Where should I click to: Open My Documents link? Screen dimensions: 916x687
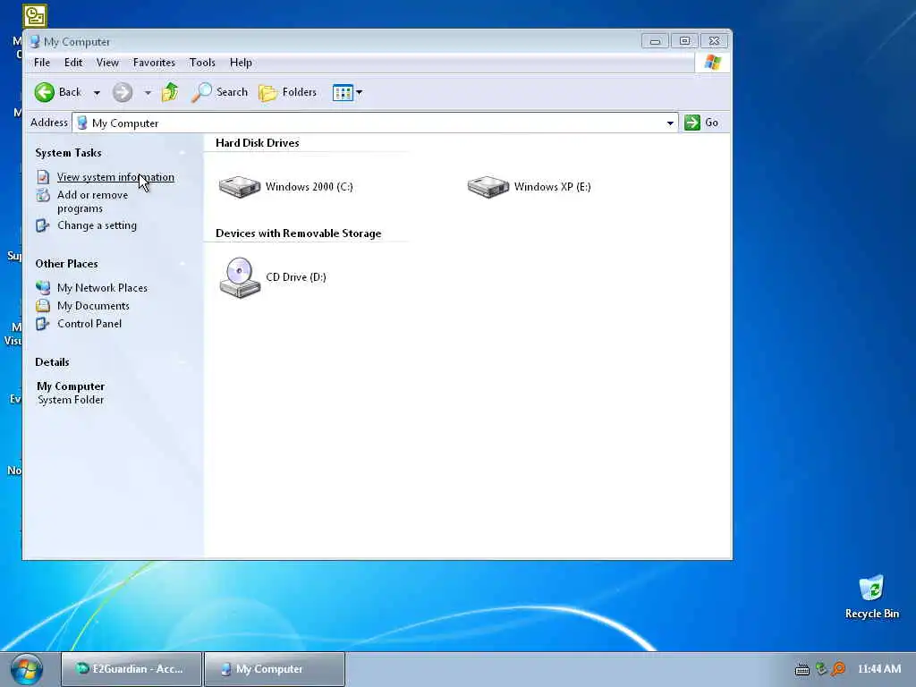pyautogui.click(x=93, y=306)
